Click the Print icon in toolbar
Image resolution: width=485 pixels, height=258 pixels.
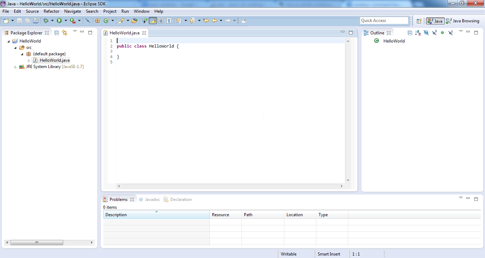tap(36, 21)
